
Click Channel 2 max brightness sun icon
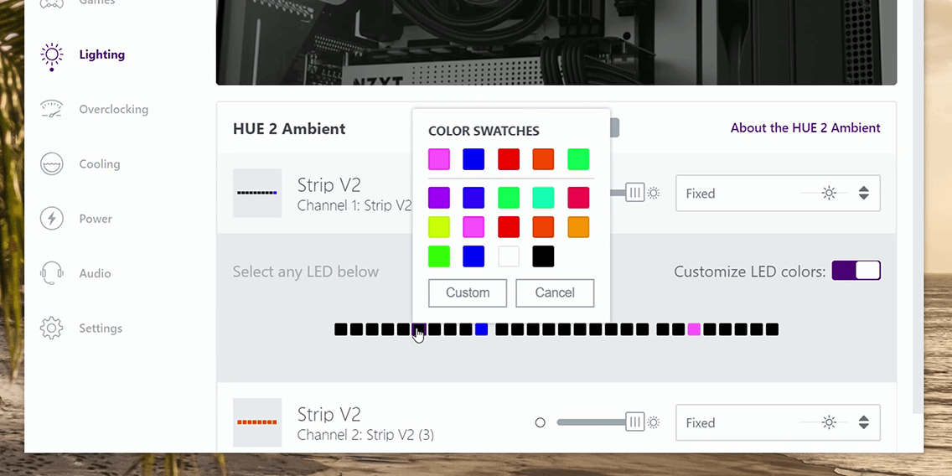[654, 422]
